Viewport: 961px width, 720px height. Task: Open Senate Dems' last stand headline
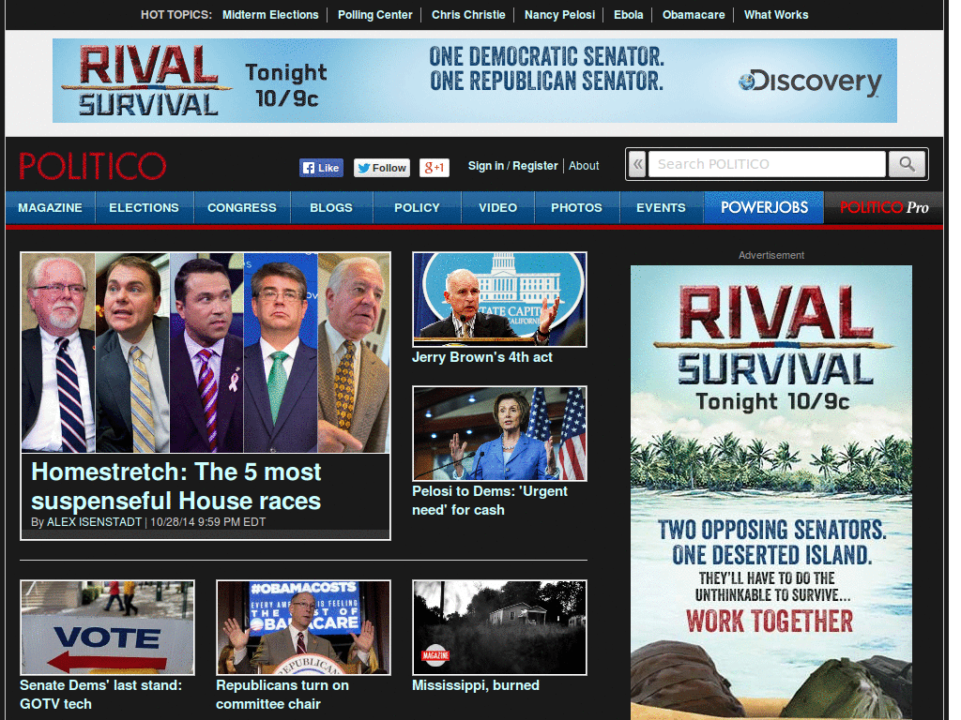101,695
